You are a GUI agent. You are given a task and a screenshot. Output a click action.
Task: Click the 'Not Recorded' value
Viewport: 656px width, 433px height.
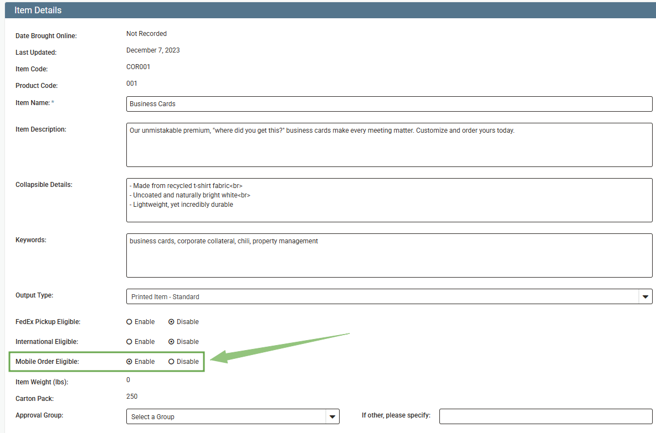click(x=146, y=33)
